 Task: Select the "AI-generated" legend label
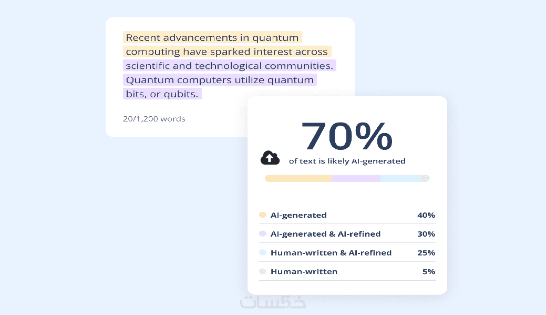298,215
